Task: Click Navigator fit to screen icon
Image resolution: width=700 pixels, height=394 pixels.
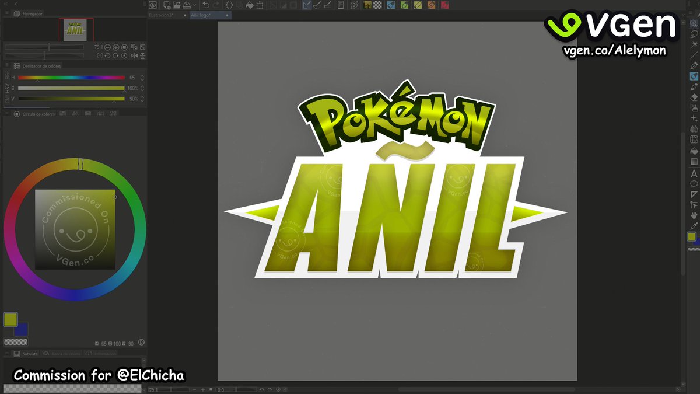Action: (142, 47)
